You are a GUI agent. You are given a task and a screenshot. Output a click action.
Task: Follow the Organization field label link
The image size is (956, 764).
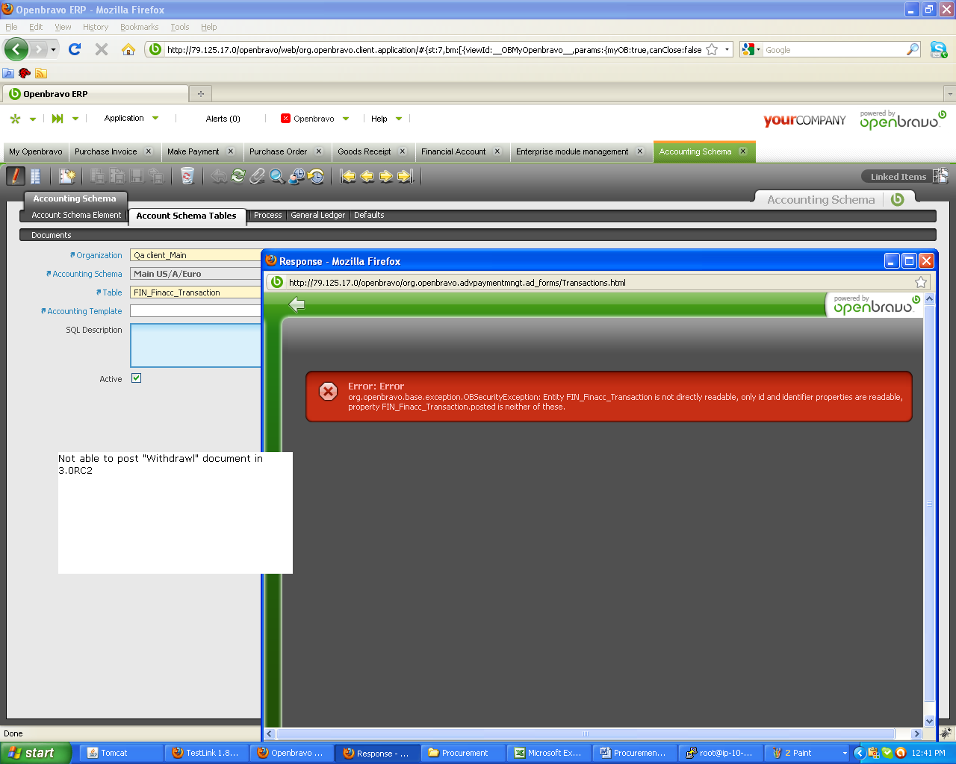tap(99, 255)
